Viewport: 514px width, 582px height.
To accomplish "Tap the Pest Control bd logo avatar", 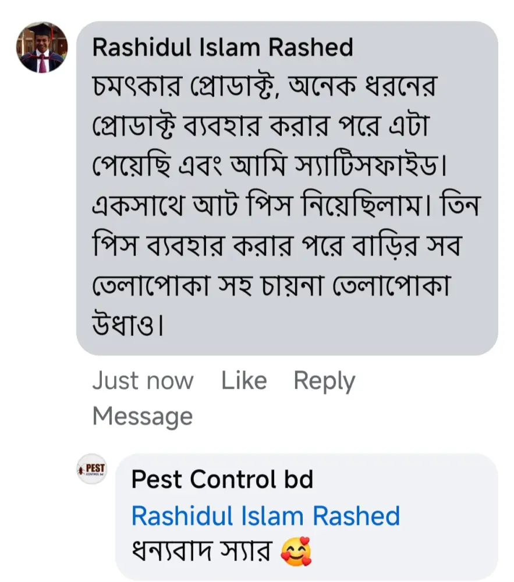I will click(x=91, y=469).
